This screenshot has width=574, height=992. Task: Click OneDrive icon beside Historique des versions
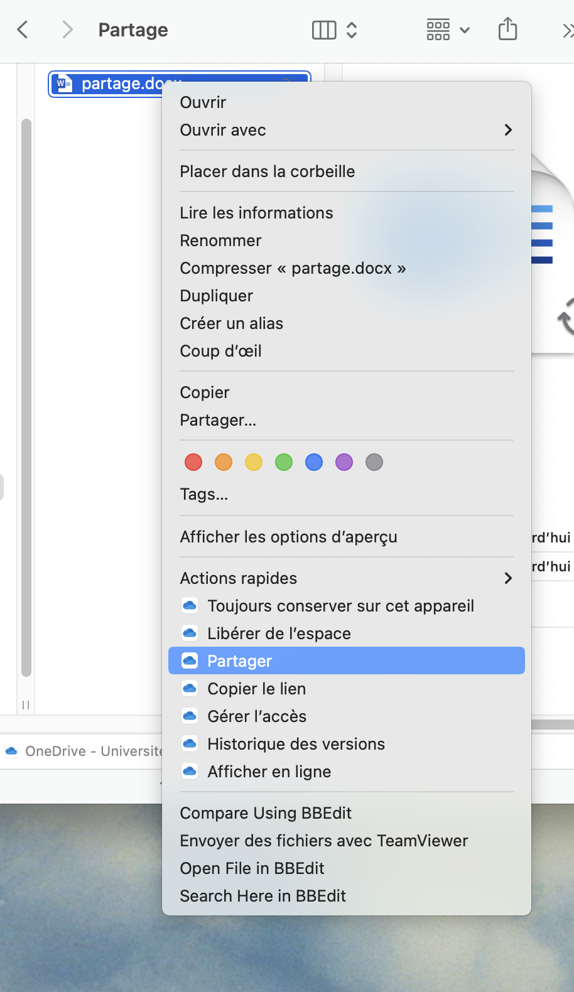point(190,744)
